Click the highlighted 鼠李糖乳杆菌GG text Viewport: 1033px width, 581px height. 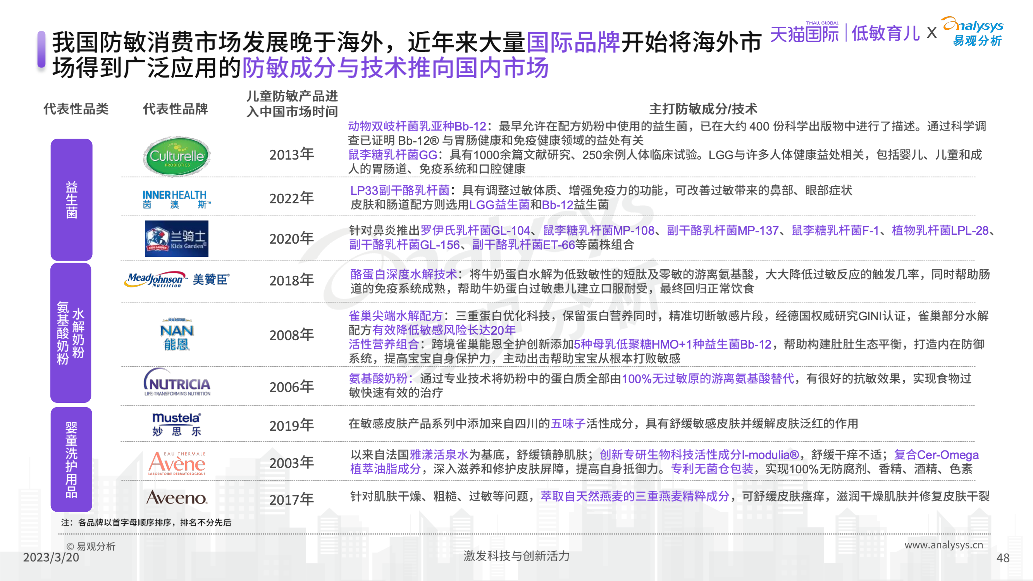[393, 155]
